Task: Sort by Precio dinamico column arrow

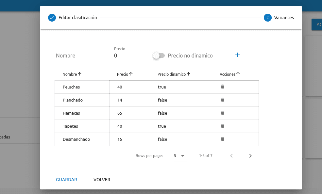Action: point(188,74)
